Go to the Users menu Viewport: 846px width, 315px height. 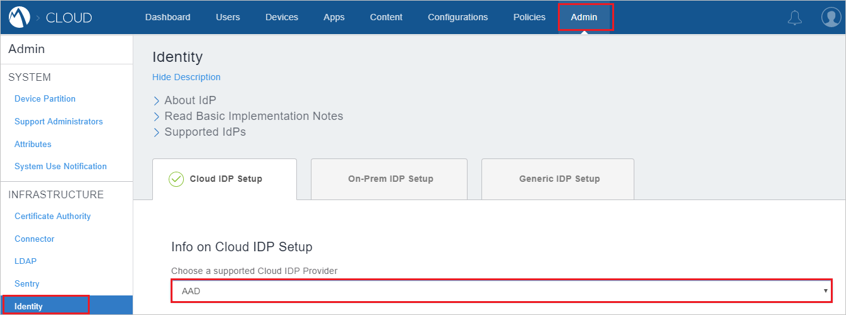(x=227, y=17)
